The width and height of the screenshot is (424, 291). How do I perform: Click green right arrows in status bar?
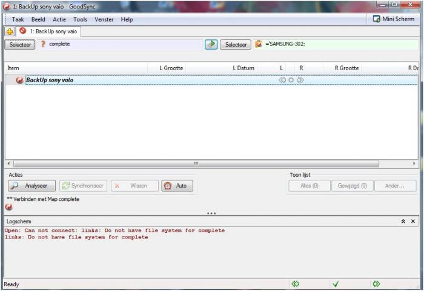[376, 284]
